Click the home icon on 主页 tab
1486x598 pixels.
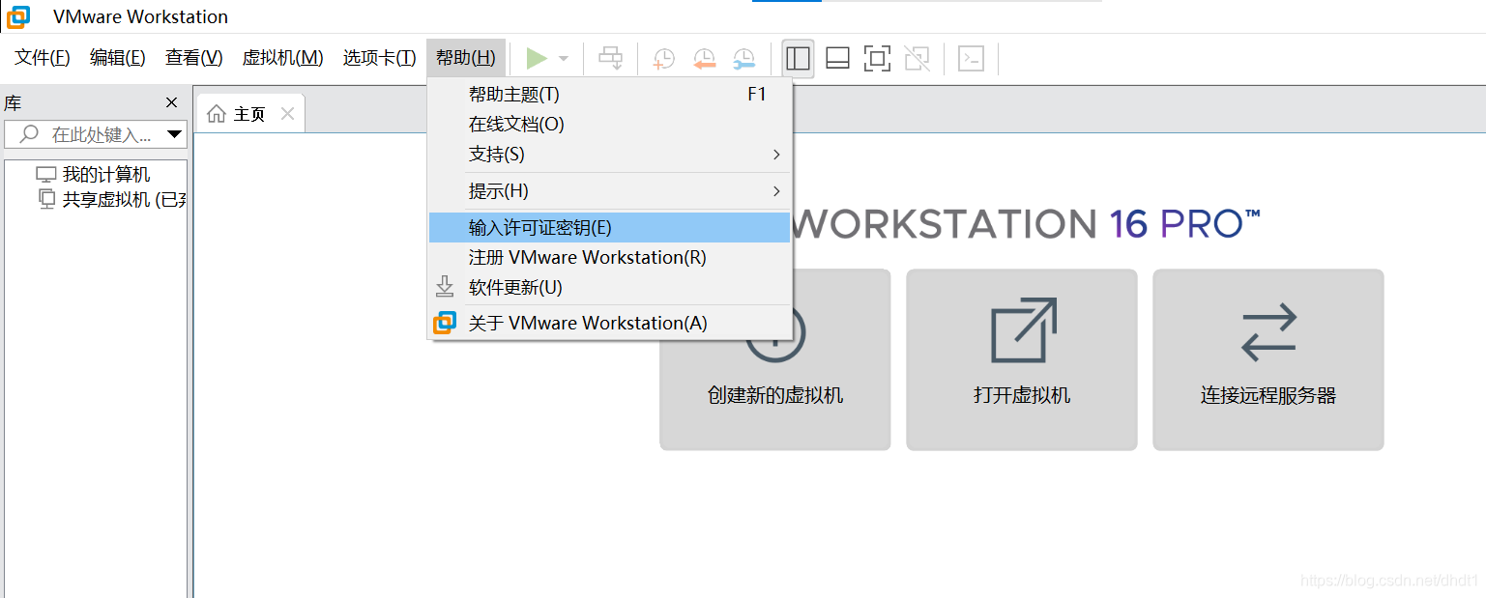[217, 114]
